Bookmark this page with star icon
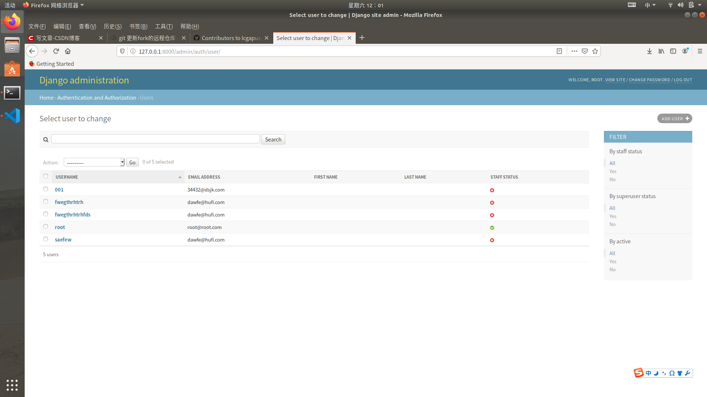The height and width of the screenshot is (397, 707). (x=595, y=51)
